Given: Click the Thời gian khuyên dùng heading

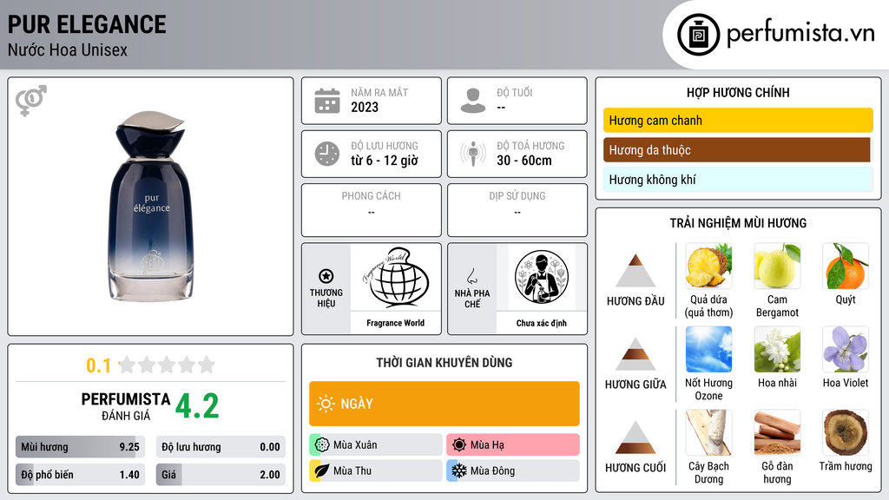Looking at the screenshot, I should click(x=444, y=362).
